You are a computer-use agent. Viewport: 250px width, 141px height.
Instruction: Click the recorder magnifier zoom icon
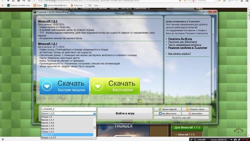tap(195, 139)
